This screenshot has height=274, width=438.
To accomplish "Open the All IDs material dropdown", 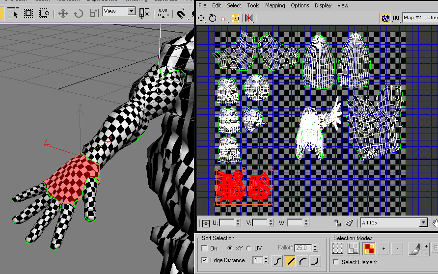I will [x=394, y=222].
